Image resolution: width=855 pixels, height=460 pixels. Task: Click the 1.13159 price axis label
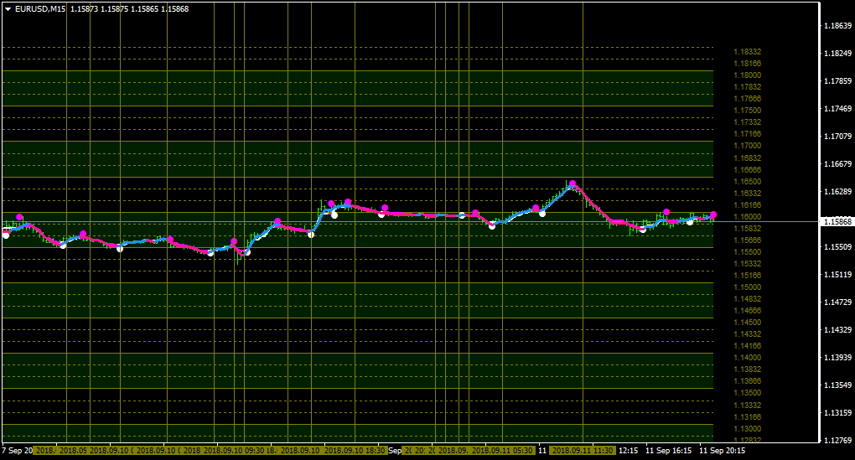(837, 413)
